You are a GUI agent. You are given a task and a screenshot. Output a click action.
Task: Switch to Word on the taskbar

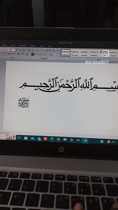pos(85,141)
